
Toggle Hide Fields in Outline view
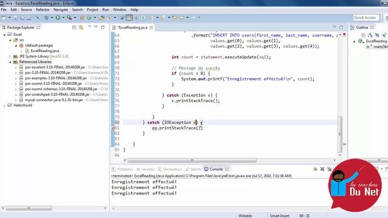[x=377, y=35]
